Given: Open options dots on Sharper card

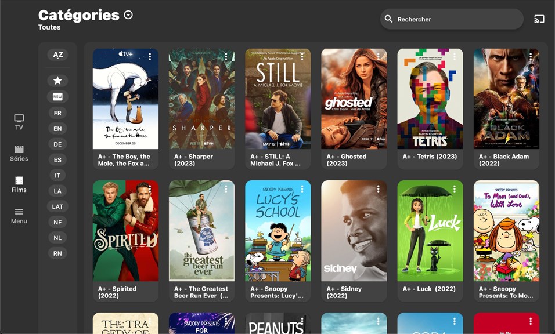Looking at the screenshot, I should [226, 57].
